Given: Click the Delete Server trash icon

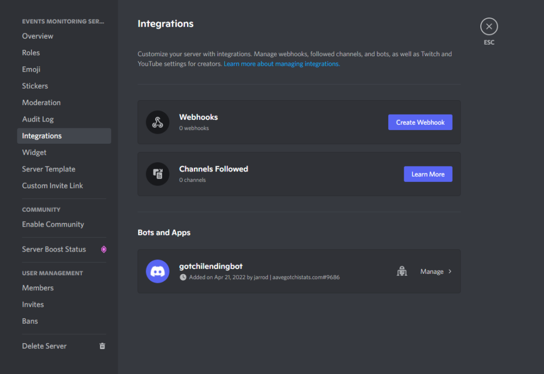Looking at the screenshot, I should tap(103, 346).
